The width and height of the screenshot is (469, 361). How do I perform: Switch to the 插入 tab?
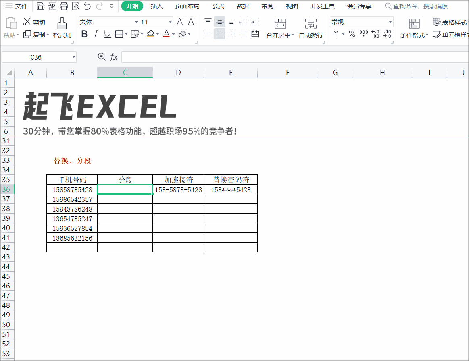157,6
